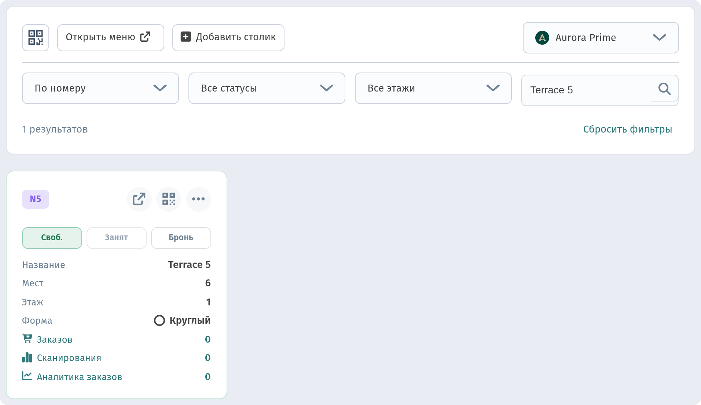Add a table with Добавить столик

point(228,37)
